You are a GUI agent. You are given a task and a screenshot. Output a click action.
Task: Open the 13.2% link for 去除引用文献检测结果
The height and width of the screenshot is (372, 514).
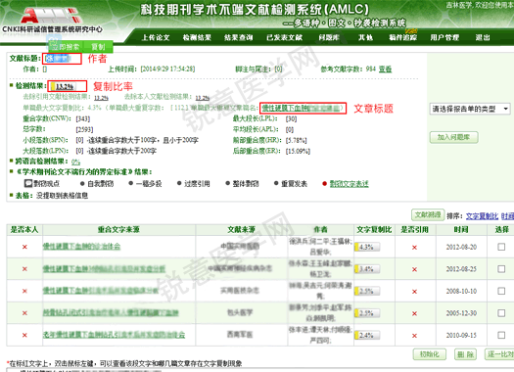click(101, 98)
